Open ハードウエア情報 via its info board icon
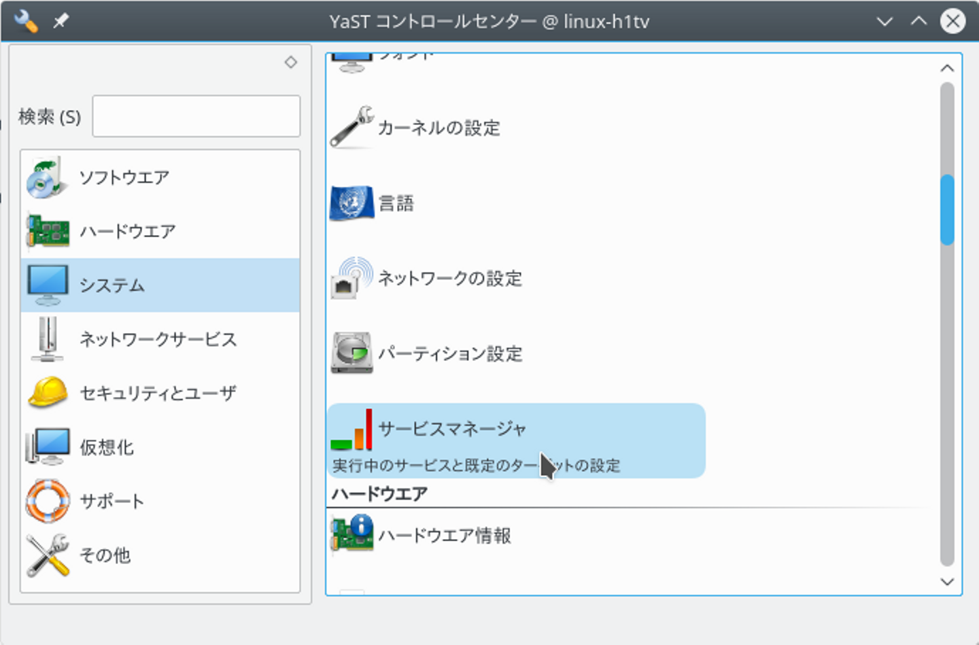 [351, 535]
